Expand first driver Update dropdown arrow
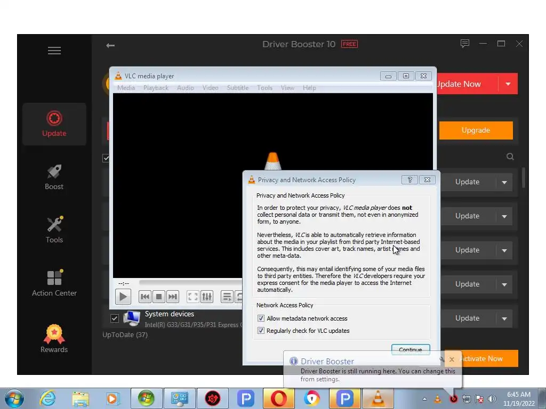The width and height of the screenshot is (546, 409). coord(504,182)
